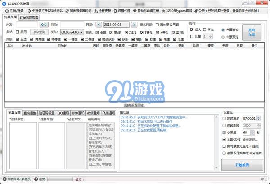Click the output area scrollbar down arrow
The image size is (270, 184).
pyautogui.click(x=216, y=168)
